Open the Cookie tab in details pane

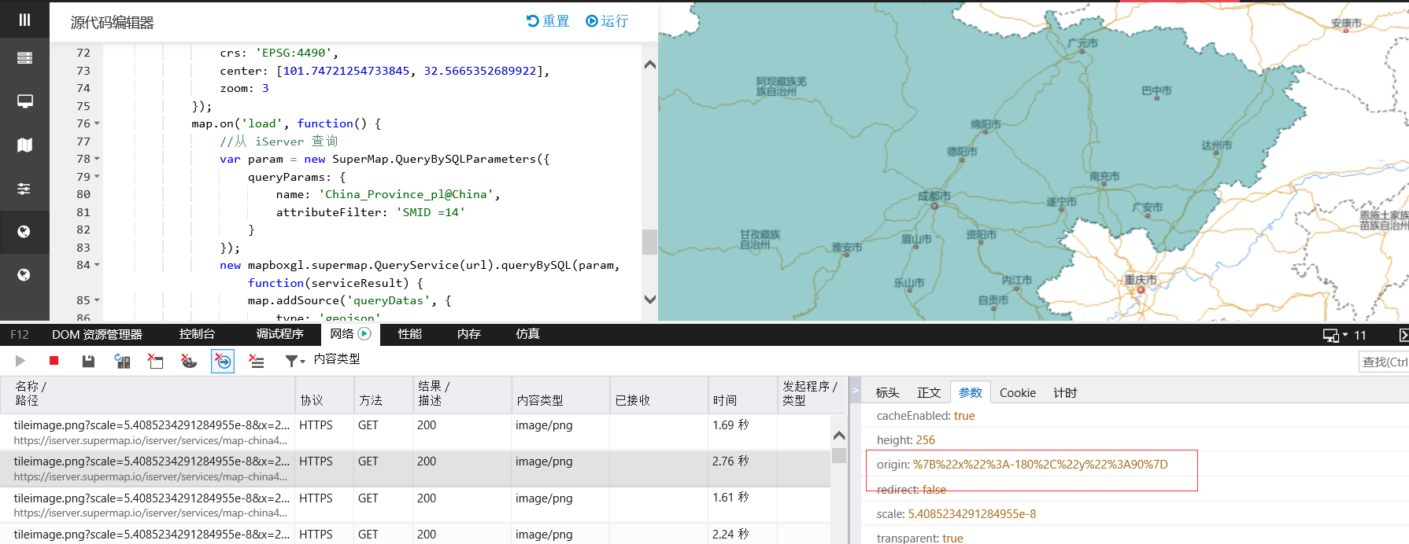tap(1017, 392)
